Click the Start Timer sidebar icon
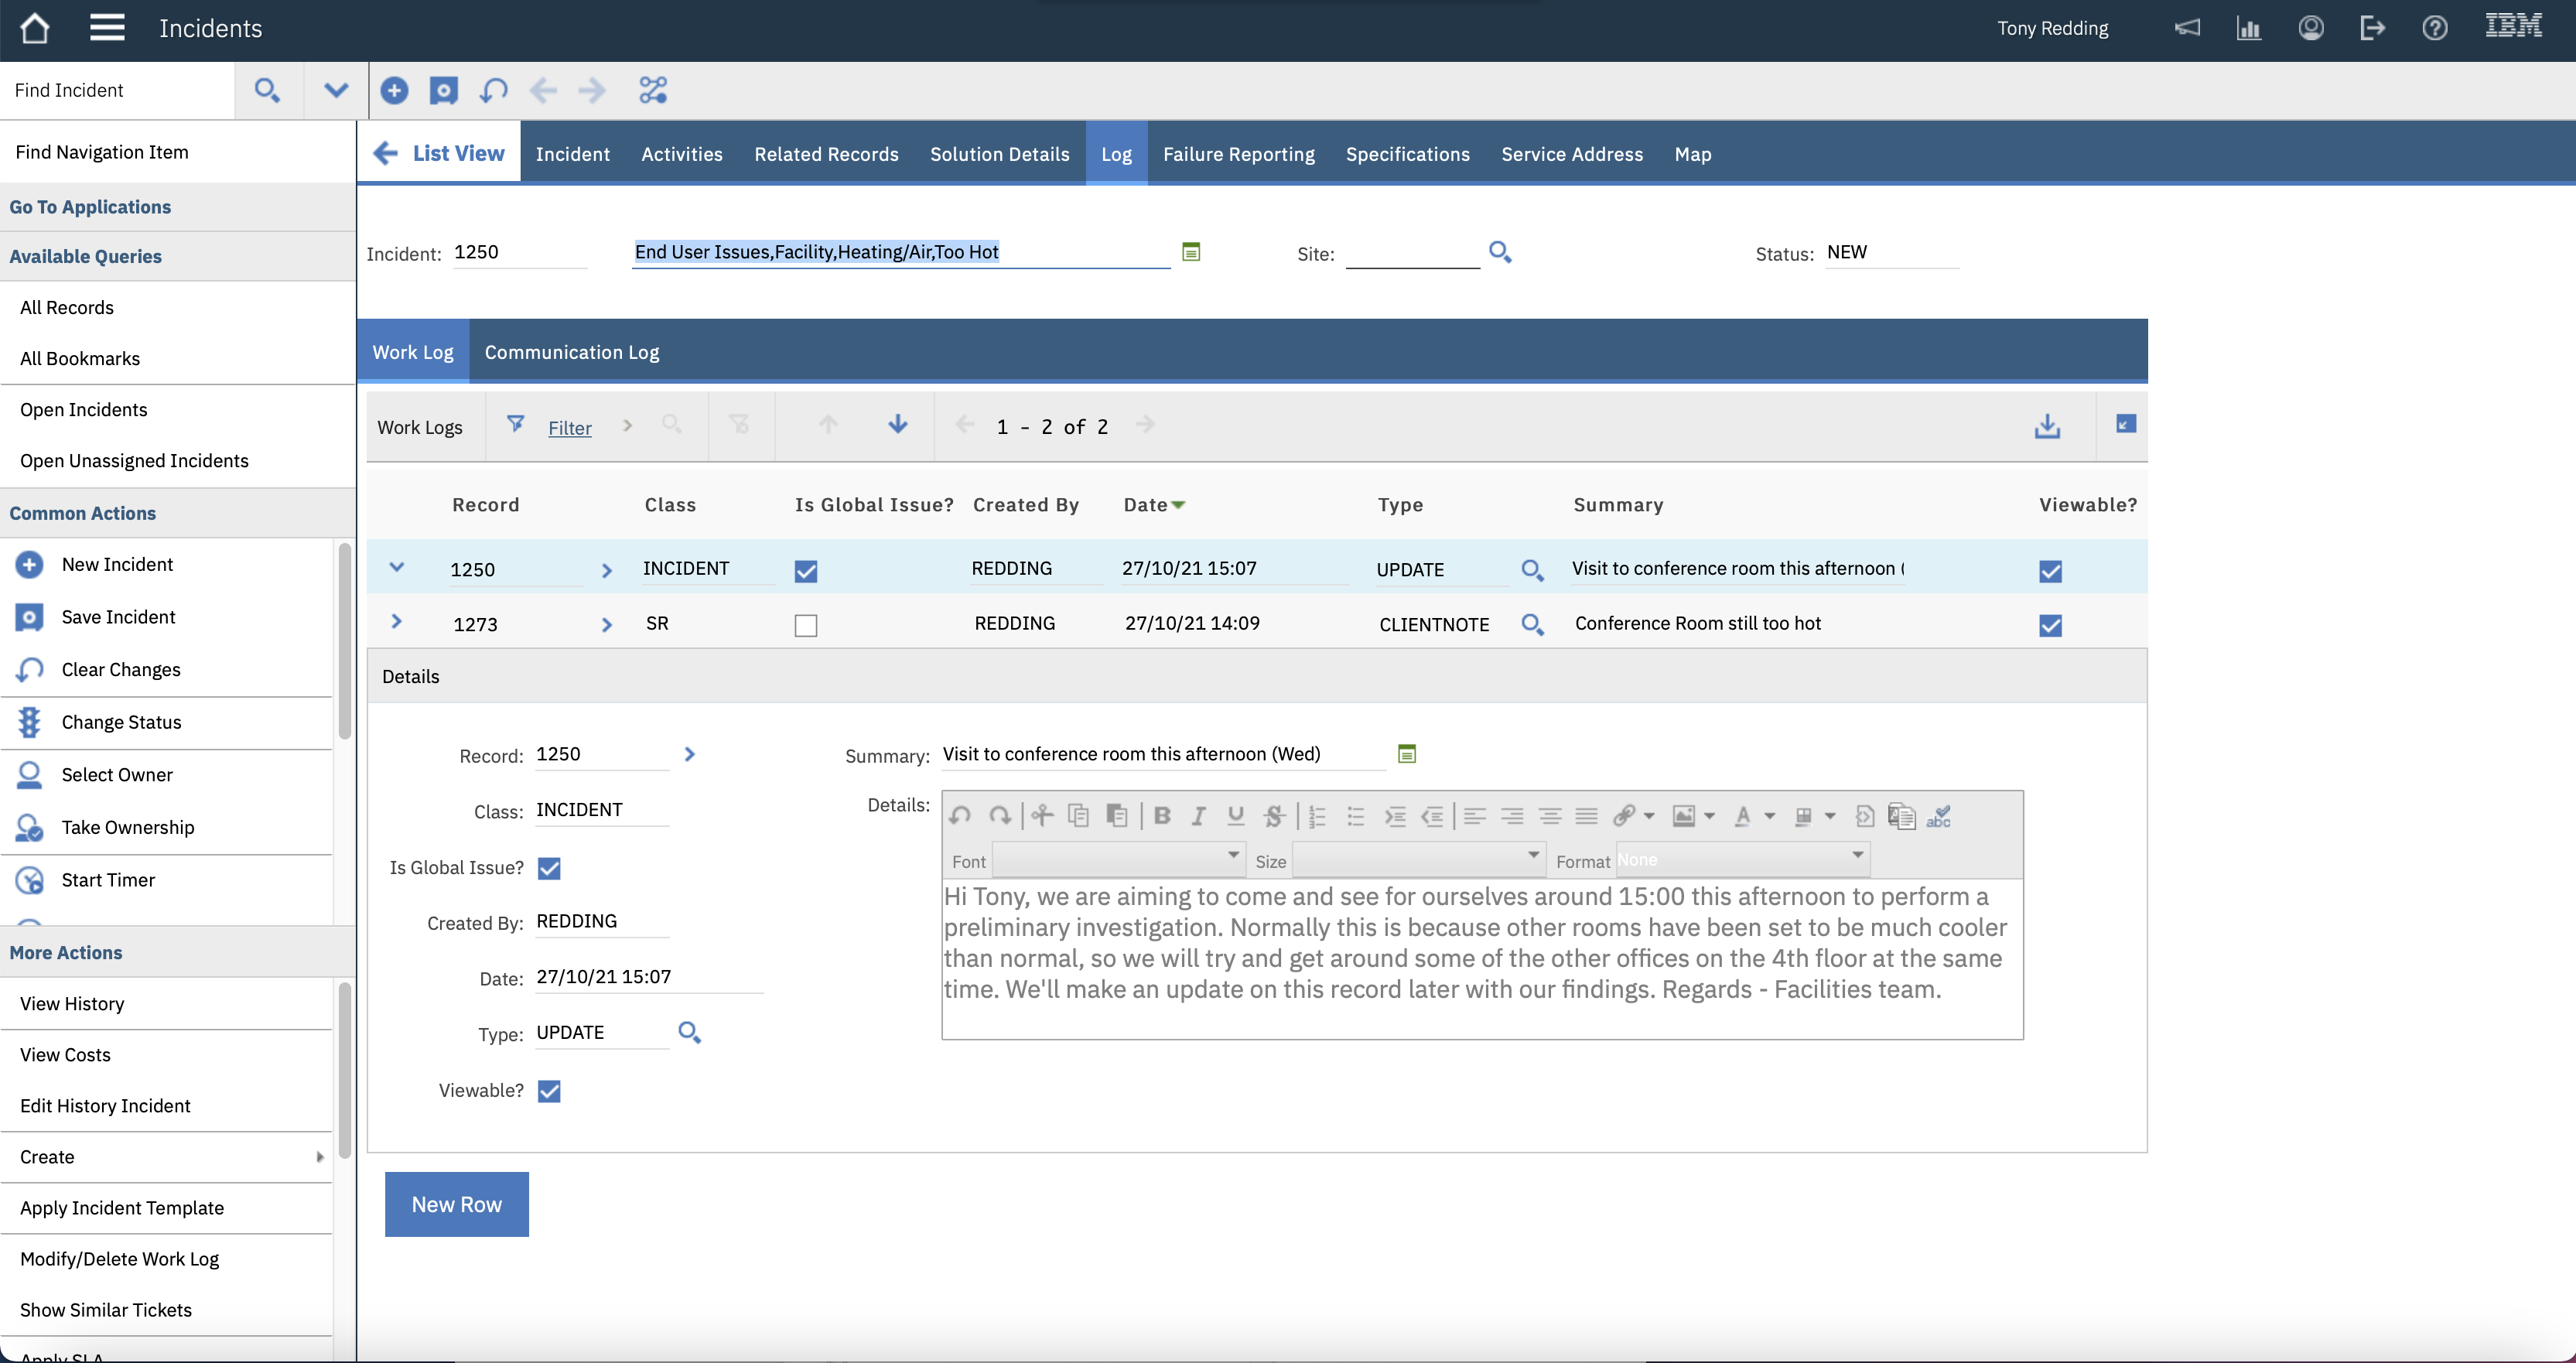The height and width of the screenshot is (1363, 2576). click(x=29, y=880)
